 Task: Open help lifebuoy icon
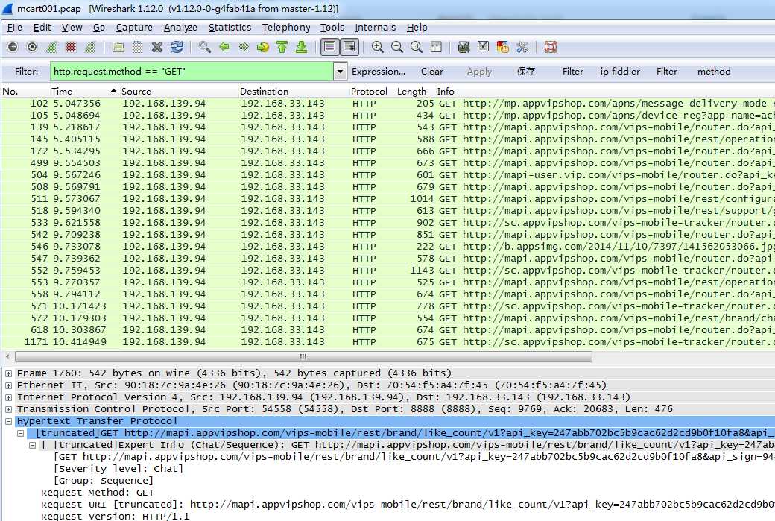[550, 47]
